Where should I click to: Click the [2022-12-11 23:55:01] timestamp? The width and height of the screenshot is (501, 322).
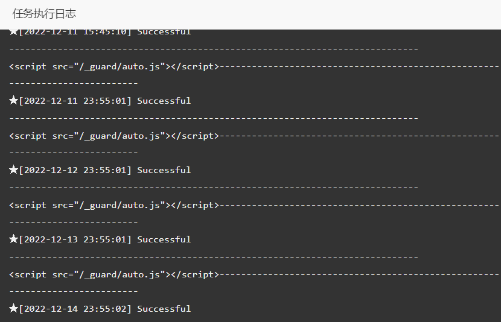pyautogui.click(x=75, y=101)
